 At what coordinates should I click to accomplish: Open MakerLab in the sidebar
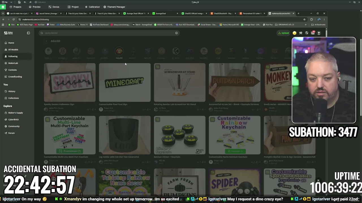click(x=17, y=63)
